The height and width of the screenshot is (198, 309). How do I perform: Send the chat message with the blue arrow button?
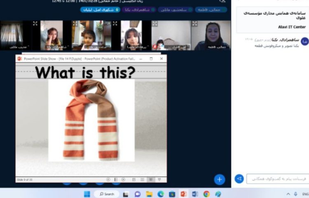pyautogui.click(x=239, y=179)
